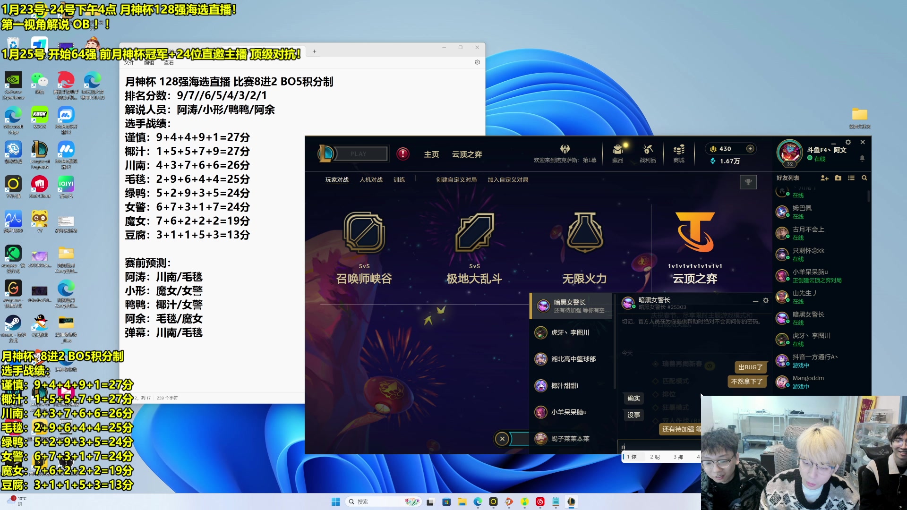The image size is (907, 510).
Task: Open the 战利品 loot icon
Action: coord(648,153)
